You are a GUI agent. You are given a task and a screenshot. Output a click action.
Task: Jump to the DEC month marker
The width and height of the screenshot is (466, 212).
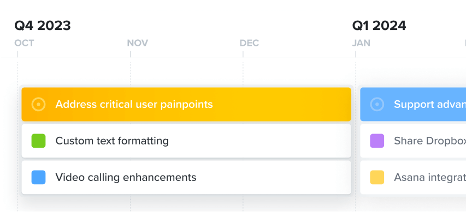point(249,43)
